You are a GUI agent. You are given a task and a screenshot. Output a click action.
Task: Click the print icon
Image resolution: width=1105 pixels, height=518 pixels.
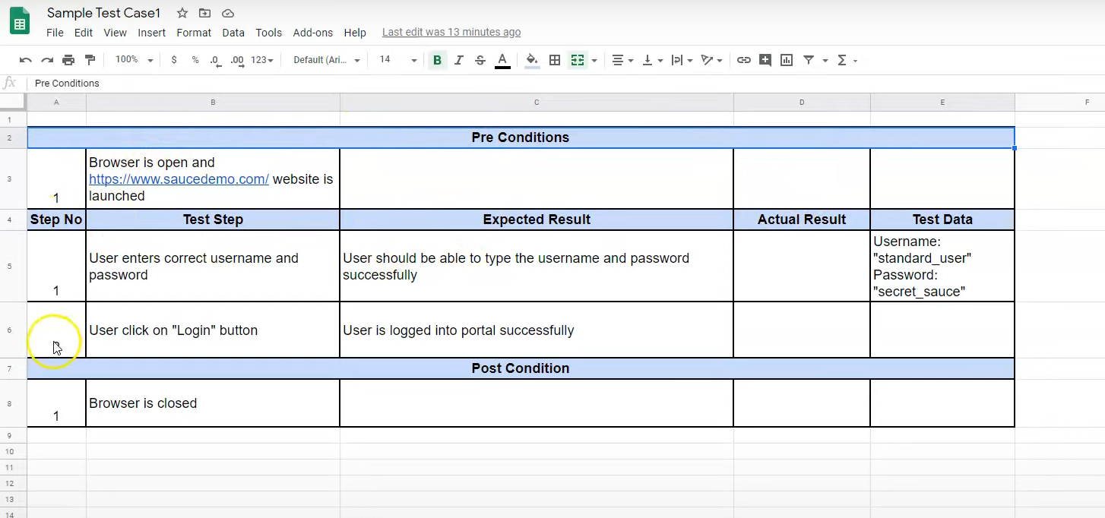pos(68,60)
